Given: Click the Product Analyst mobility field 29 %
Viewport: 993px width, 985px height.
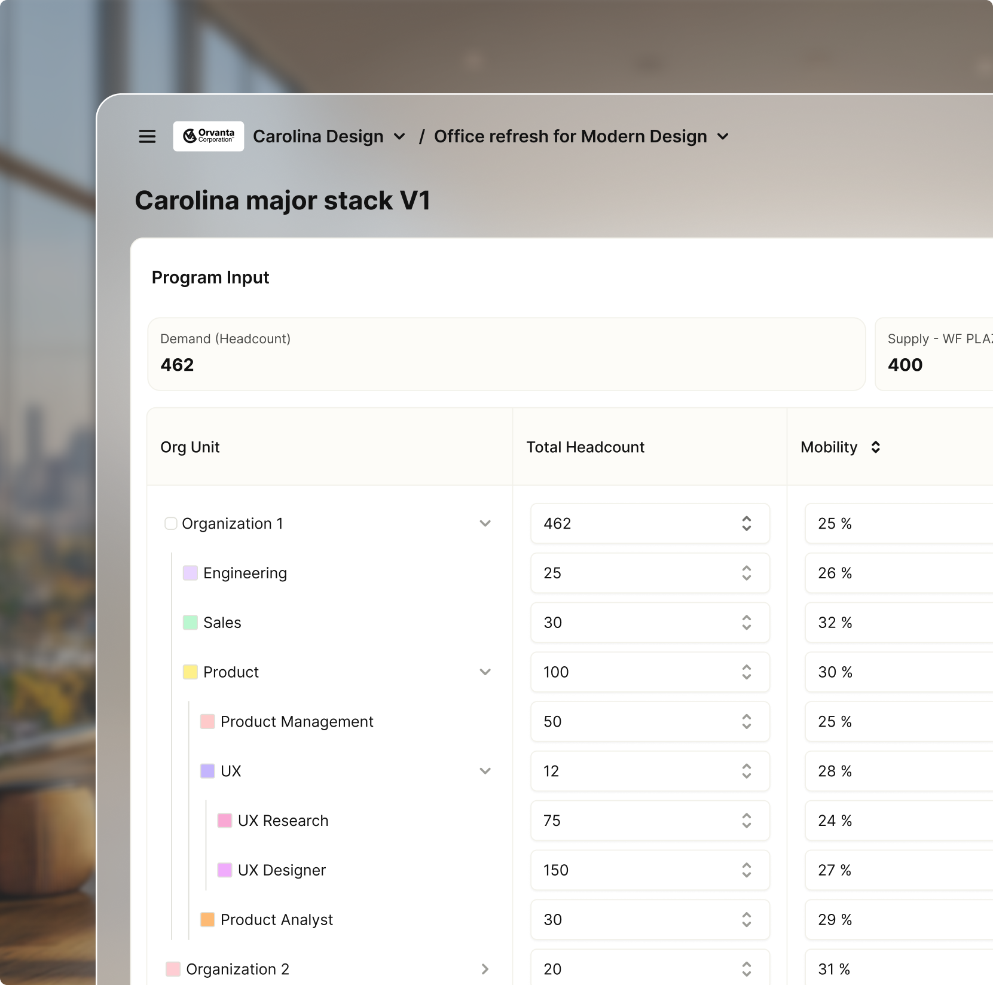Looking at the screenshot, I should coord(899,920).
